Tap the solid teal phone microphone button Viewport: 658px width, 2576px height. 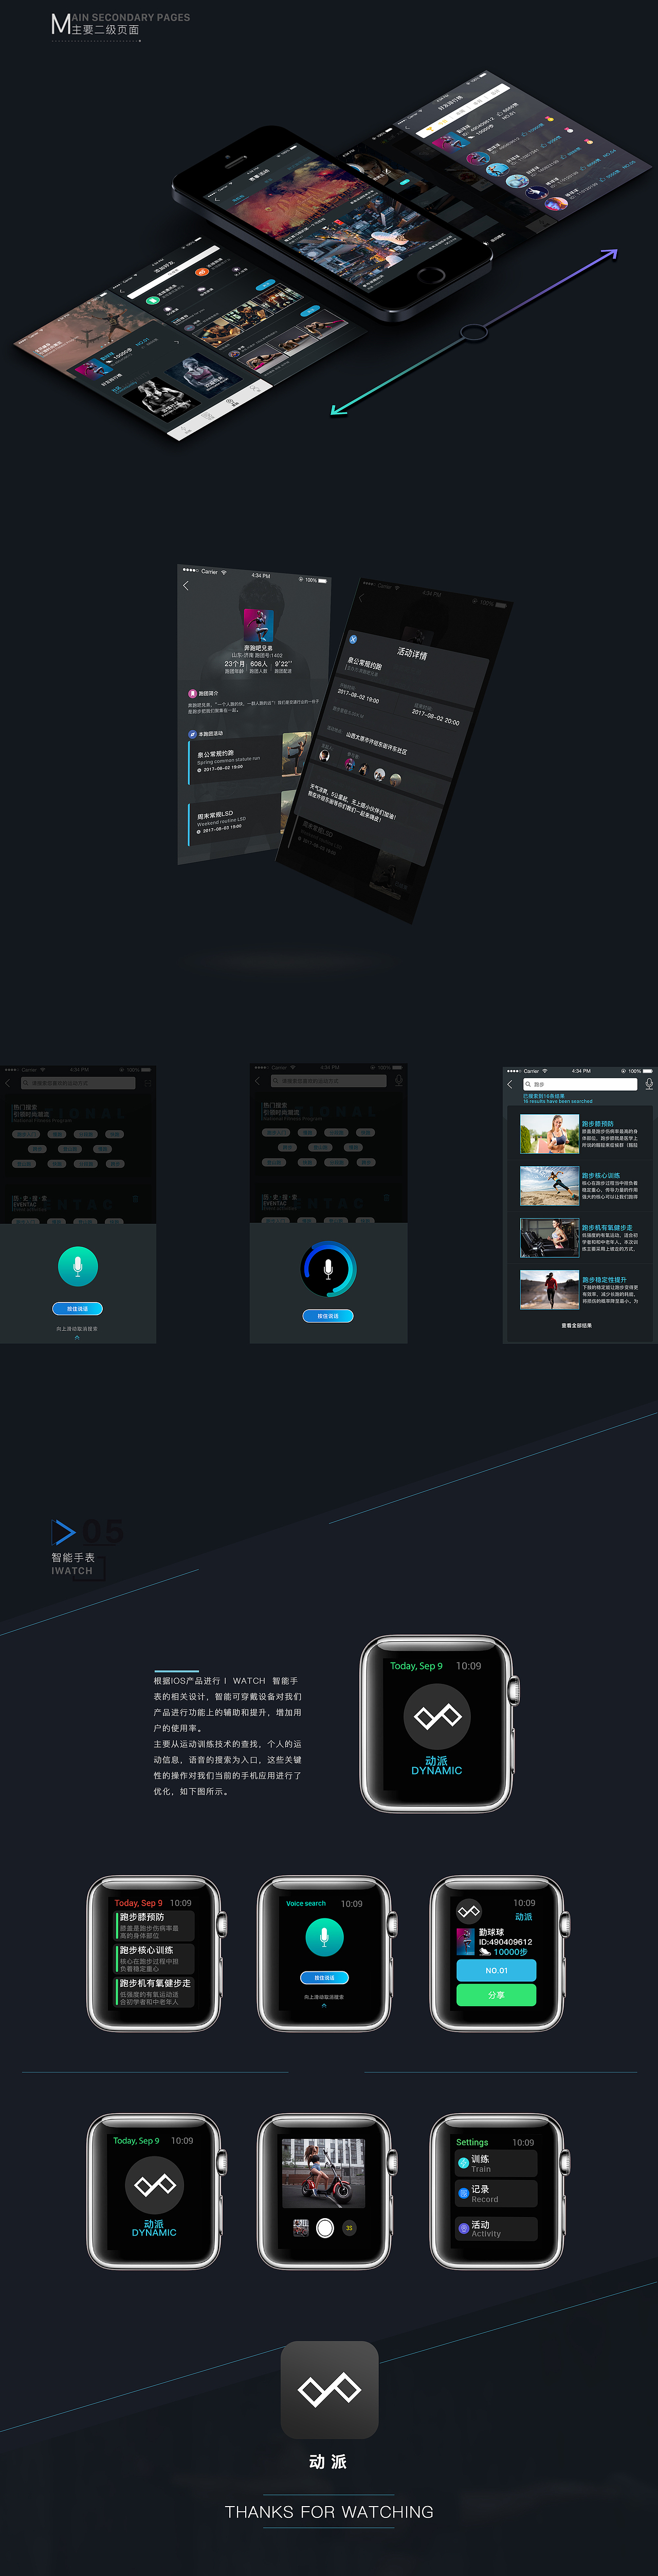tap(77, 1266)
